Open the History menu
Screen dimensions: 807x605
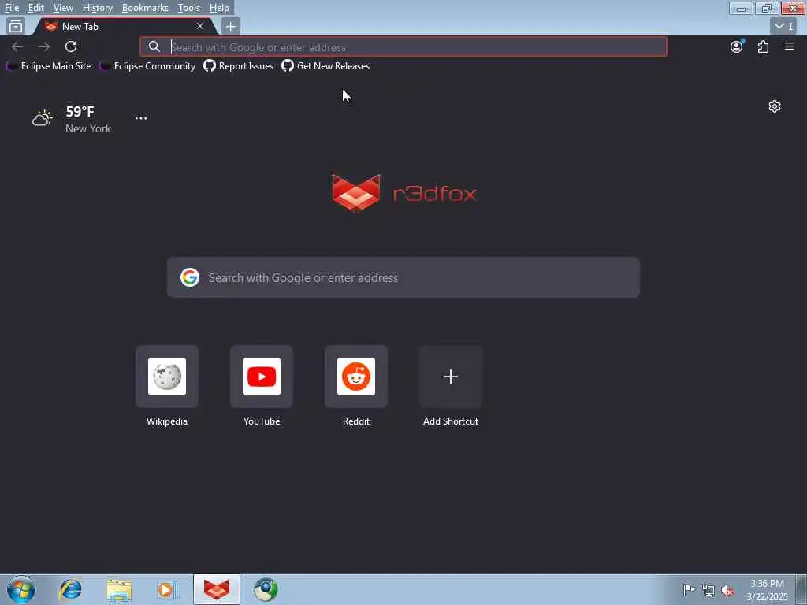click(x=97, y=8)
